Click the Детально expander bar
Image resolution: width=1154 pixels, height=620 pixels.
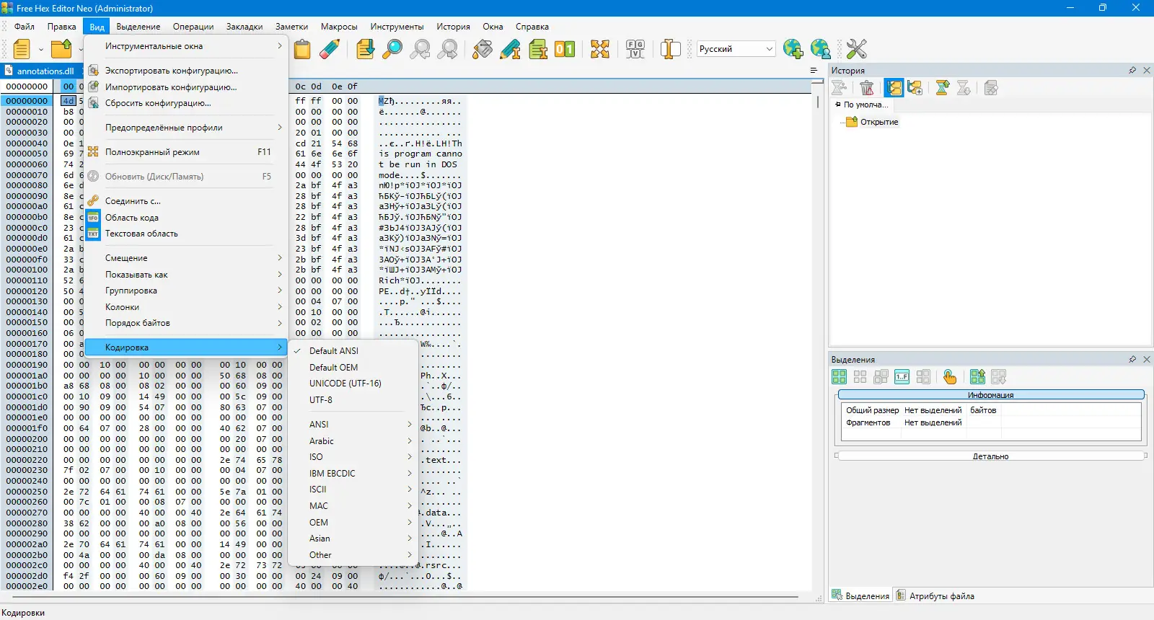click(x=991, y=456)
